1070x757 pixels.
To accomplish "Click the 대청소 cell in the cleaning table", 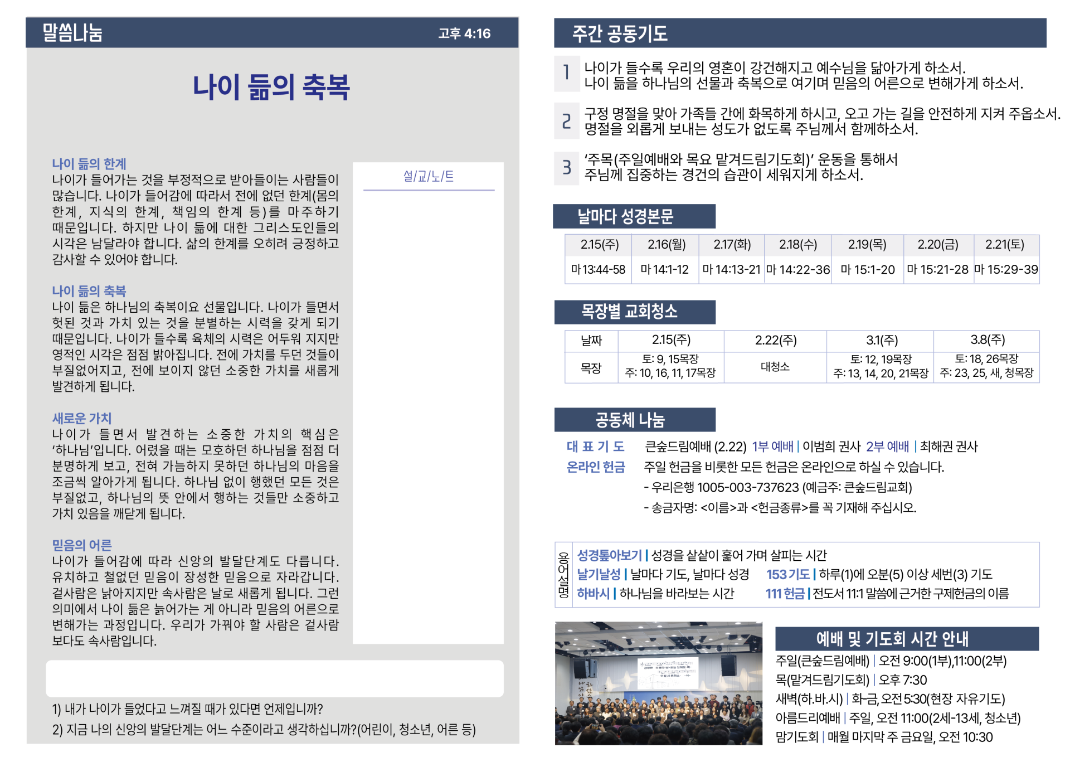I will click(x=775, y=367).
